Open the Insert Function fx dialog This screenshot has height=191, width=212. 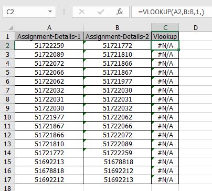click(x=120, y=12)
